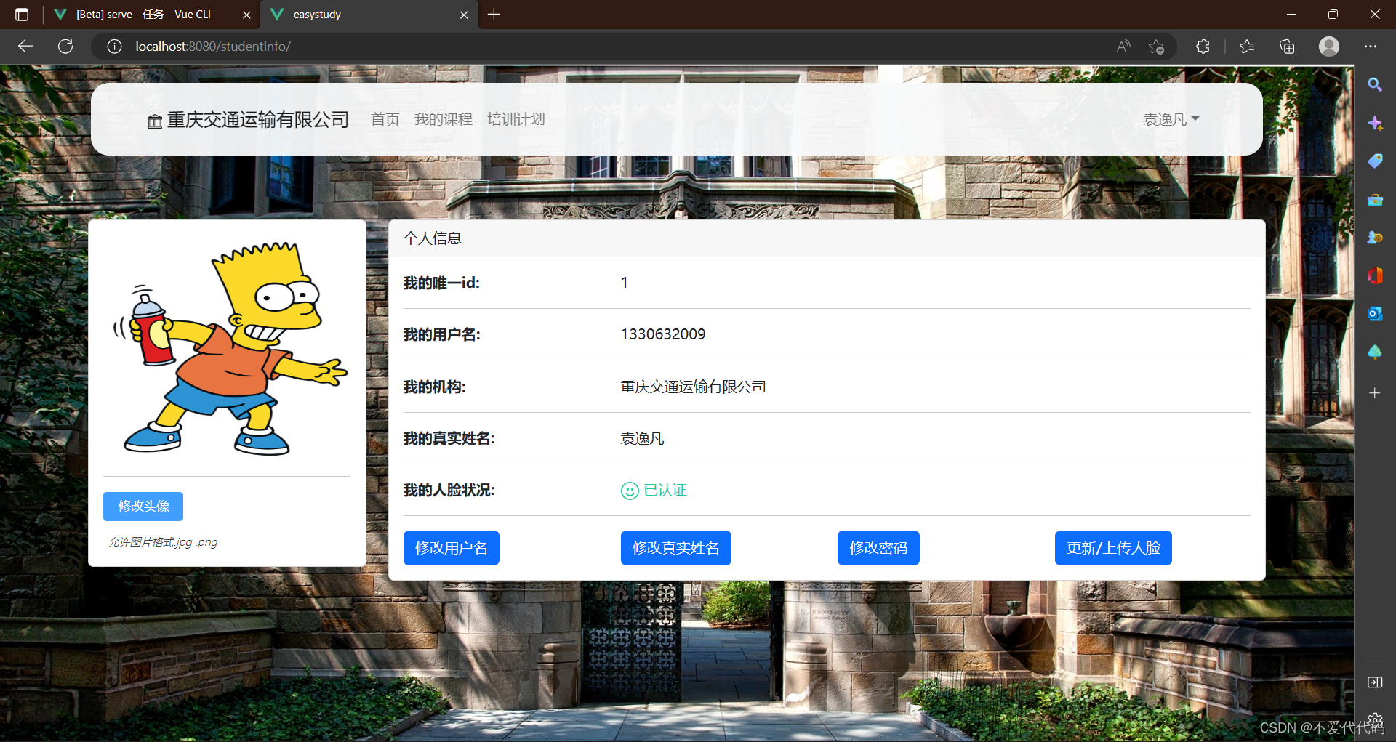Screen dimensions: 1396x742
Task: Click the 允许图片格式 hint text
Action: point(163,542)
